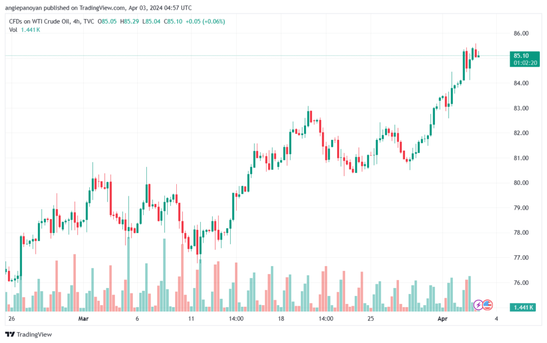Click the US flag economic event icon

pos(487,305)
